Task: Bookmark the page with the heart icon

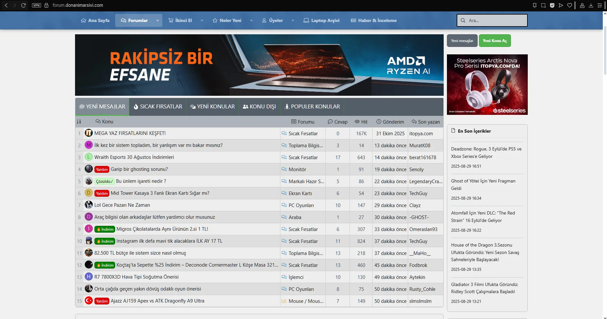Action: (569, 5)
